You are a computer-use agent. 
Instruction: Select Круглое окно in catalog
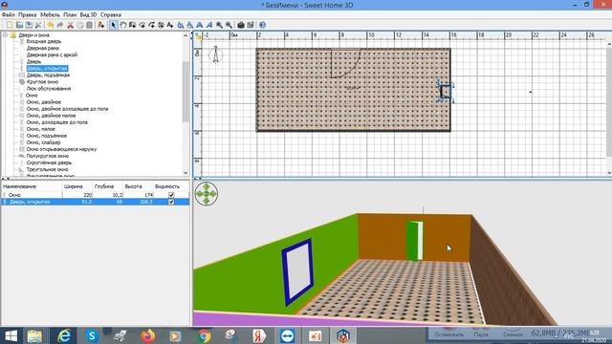pyautogui.click(x=42, y=82)
